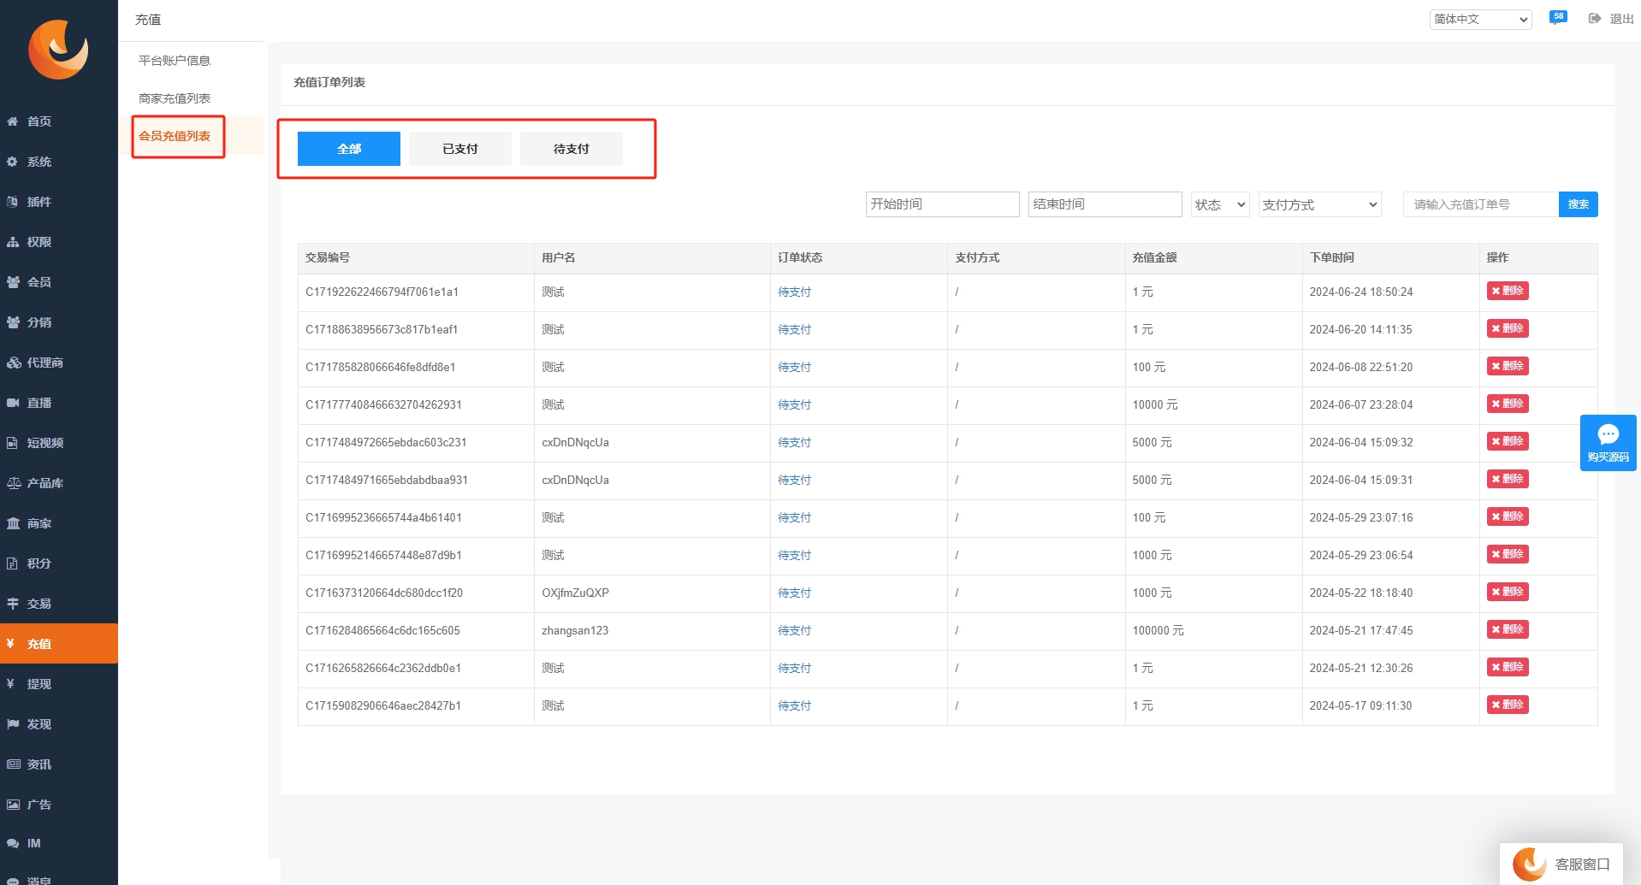Delete OXjfmZuQXP's recharge order
Viewport: 1641px width, 885px height.
pos(1508,592)
